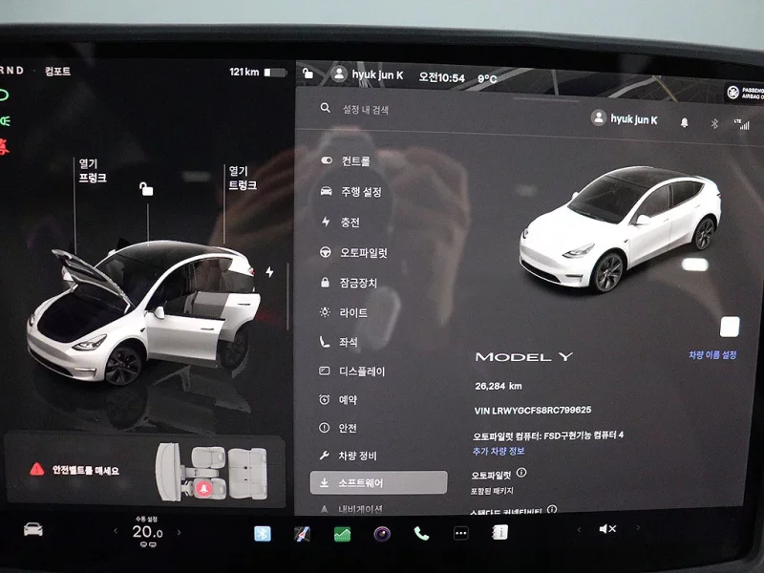This screenshot has height=573, width=764.
Task: Expand the 수동 설정 climate controls
Action: pos(147,518)
